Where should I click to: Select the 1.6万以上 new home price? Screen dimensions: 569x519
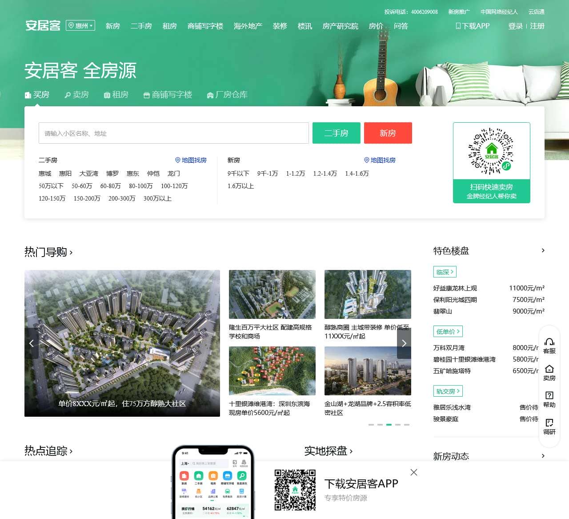coord(240,186)
